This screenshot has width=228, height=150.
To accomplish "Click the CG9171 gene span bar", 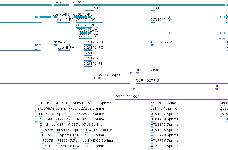I will coord(149,5).
